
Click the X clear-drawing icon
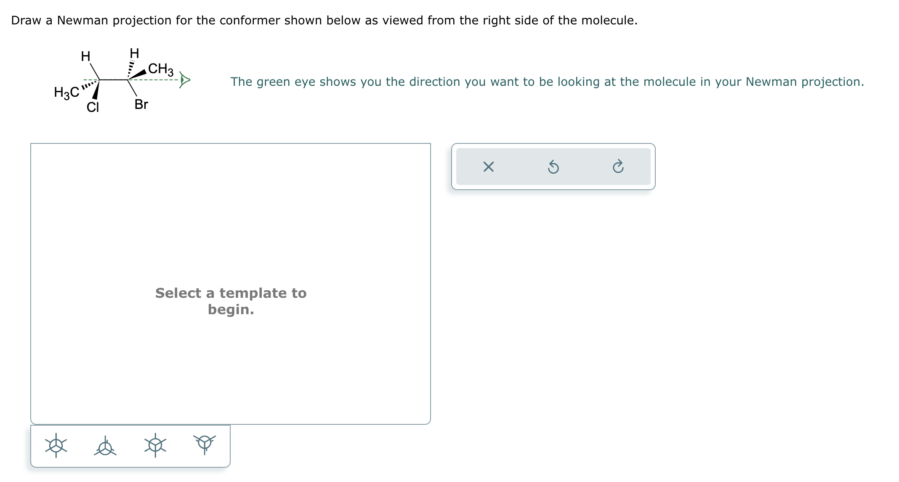(x=489, y=167)
